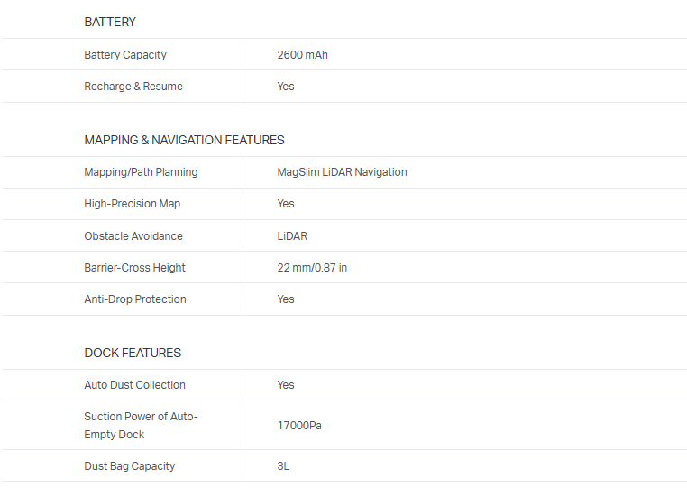
Task: Click the MagSlim LiDAR Navigation value
Action: (342, 172)
